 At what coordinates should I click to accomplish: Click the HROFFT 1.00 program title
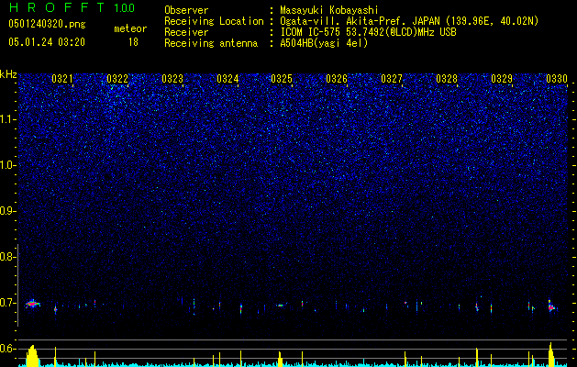pyautogui.click(x=72, y=7)
